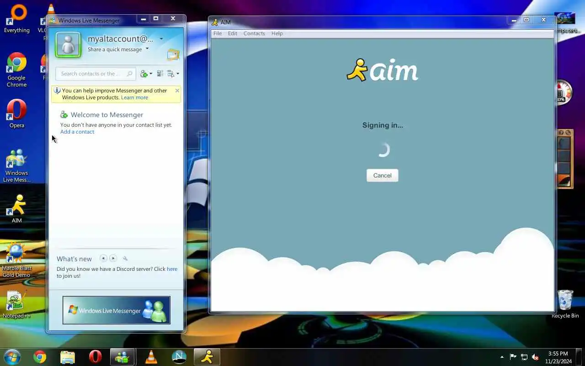Click the add contact toolbar icon
The image size is (585, 366).
144,74
